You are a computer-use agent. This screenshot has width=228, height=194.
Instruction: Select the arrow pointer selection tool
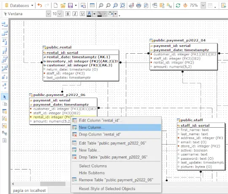tap(5, 97)
